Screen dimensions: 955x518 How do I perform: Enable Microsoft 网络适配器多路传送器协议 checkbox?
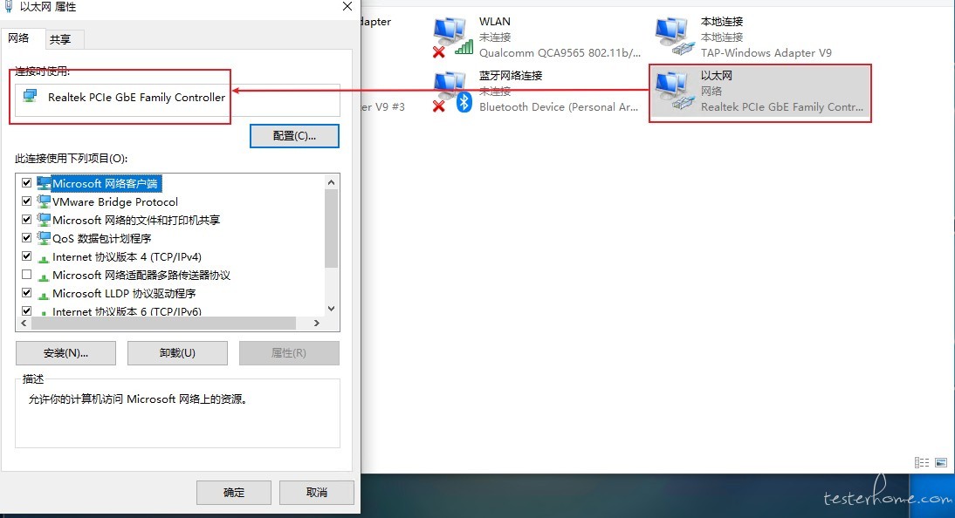click(x=27, y=275)
